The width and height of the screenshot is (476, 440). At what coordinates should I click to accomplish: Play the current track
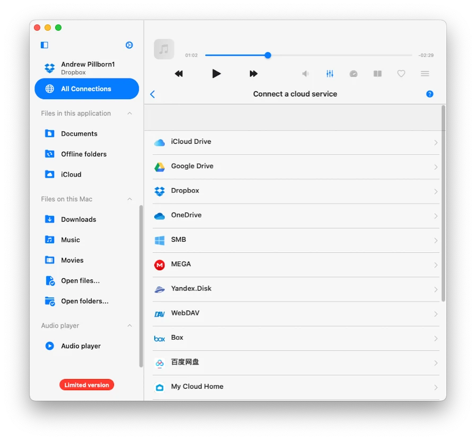coord(216,74)
